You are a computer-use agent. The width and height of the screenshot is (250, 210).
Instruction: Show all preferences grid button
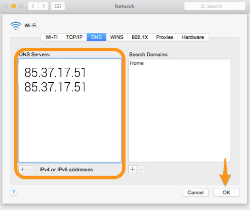(58, 6)
